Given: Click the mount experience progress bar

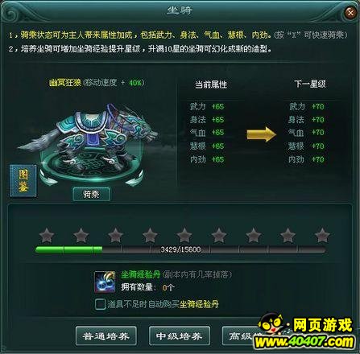Looking at the screenshot, I should tap(180, 249).
